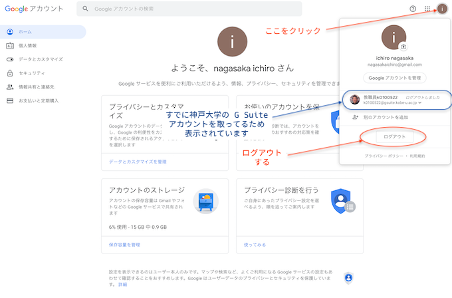
Task: Click the Google logo in the header
Action: point(17,9)
